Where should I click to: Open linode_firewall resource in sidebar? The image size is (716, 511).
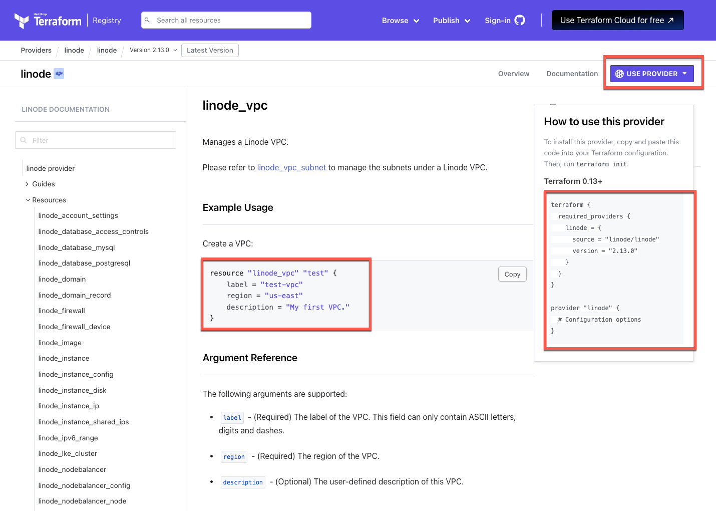tap(62, 311)
